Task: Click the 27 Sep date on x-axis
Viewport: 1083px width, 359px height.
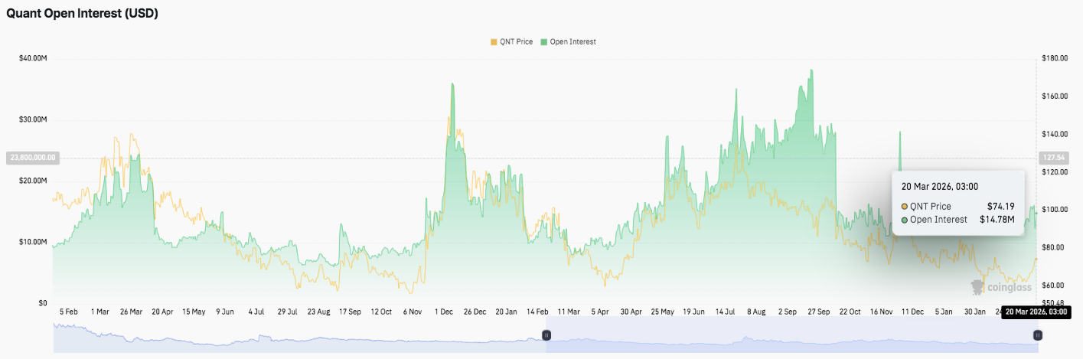Action: click(x=818, y=312)
